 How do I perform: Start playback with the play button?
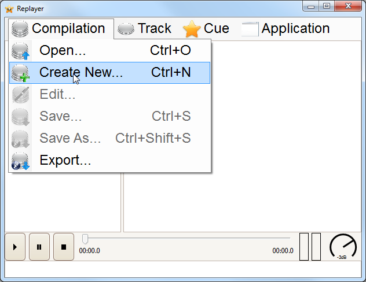[x=15, y=247]
